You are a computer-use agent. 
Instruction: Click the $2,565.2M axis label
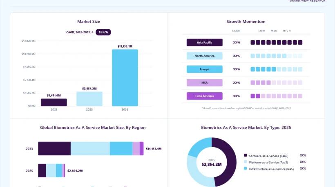coord(29,93)
